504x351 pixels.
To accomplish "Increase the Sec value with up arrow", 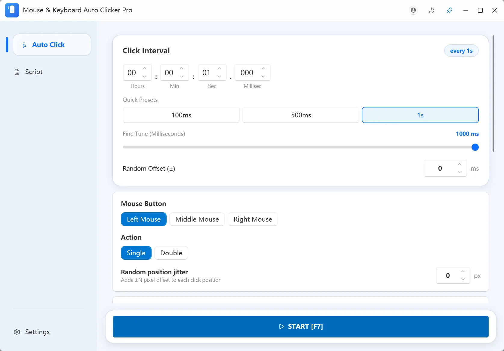I will pos(220,69).
